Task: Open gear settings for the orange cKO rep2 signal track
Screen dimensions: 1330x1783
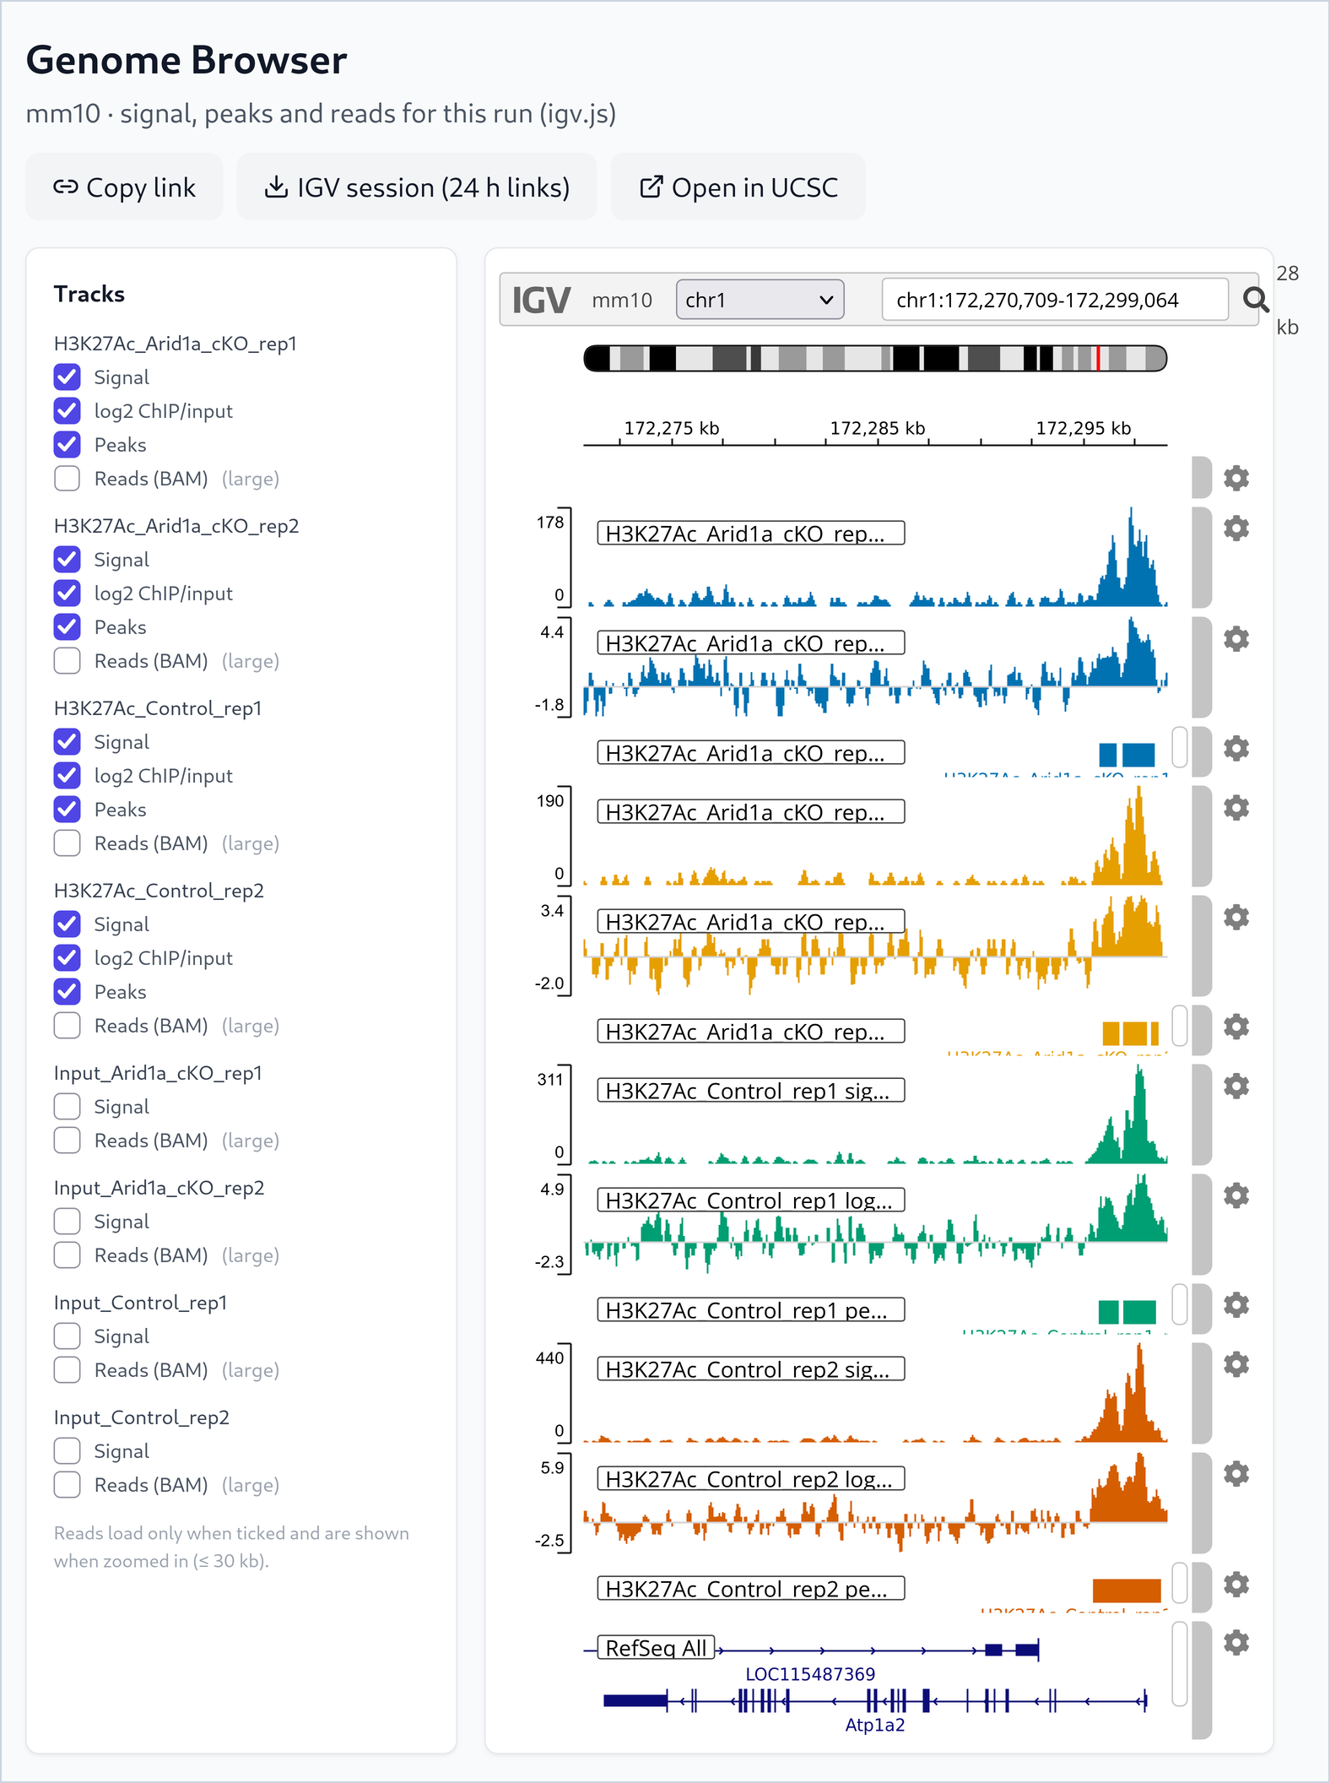Action: coord(1236,807)
